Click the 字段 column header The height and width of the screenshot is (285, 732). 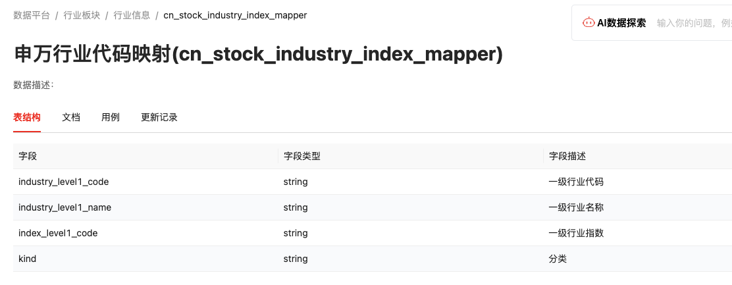pos(28,156)
